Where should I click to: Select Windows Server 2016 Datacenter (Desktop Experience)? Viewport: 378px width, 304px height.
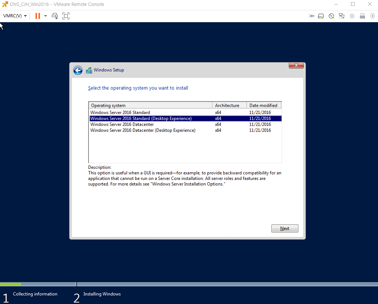click(185, 130)
